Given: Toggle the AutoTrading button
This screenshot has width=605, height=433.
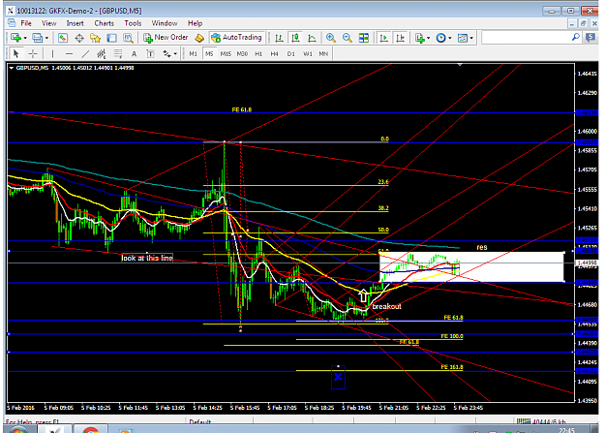Looking at the screenshot, I should pyautogui.click(x=237, y=38).
